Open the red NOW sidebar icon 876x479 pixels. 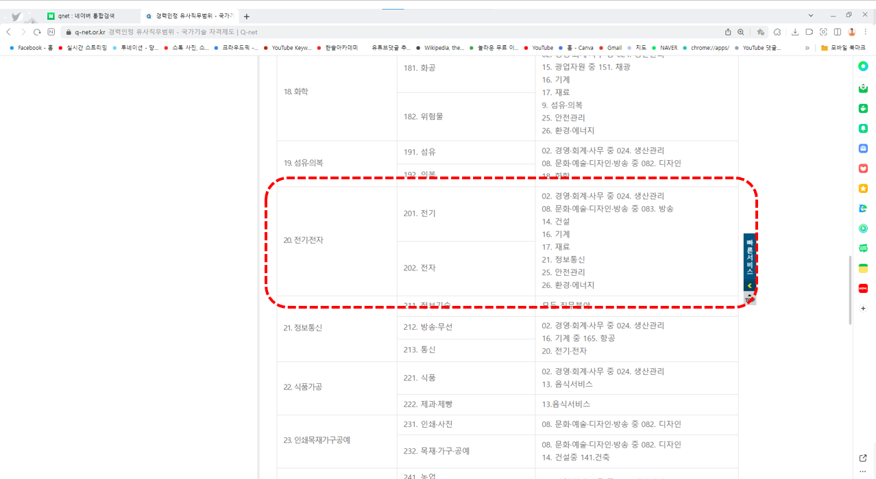(863, 288)
